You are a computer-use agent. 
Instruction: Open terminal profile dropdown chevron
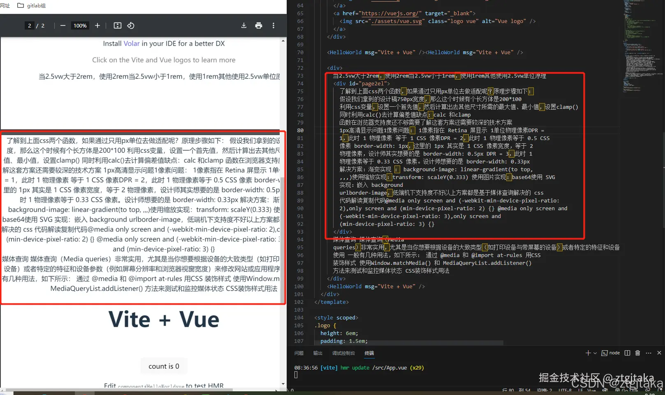click(x=595, y=353)
